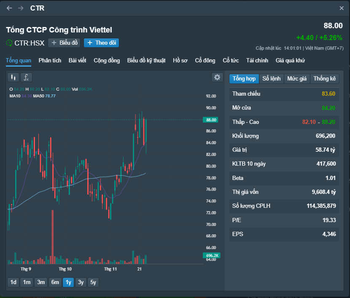This screenshot has height=298, width=350.
Task: Open chart settings gear
Action: (x=217, y=78)
